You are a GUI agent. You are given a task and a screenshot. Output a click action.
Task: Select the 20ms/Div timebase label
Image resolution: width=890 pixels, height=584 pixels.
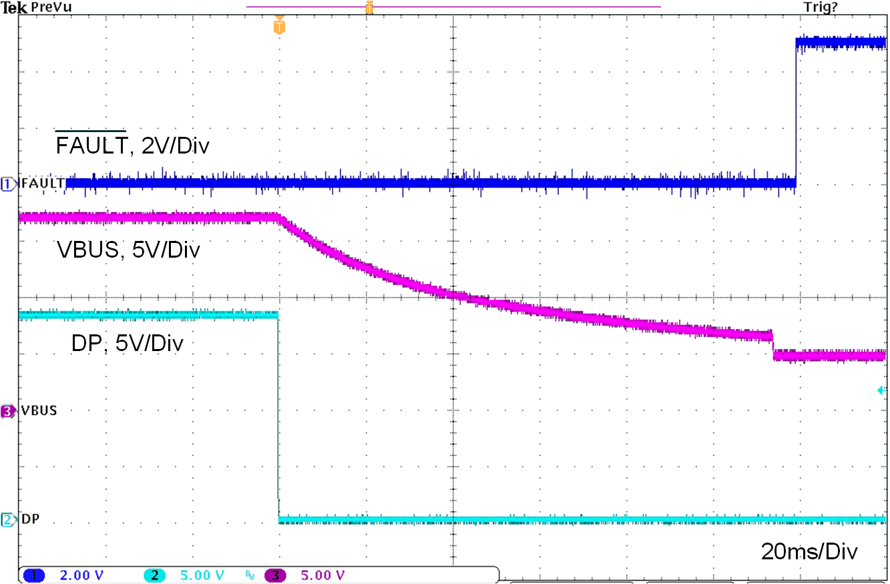click(x=809, y=552)
